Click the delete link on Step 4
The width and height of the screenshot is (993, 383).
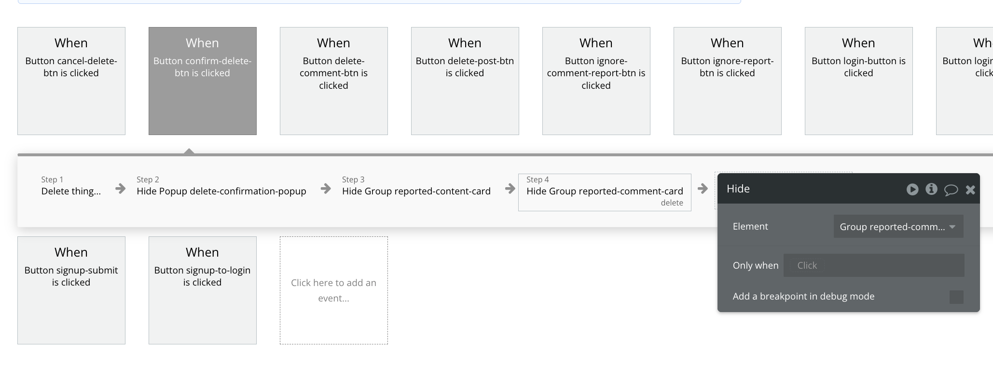coord(672,203)
